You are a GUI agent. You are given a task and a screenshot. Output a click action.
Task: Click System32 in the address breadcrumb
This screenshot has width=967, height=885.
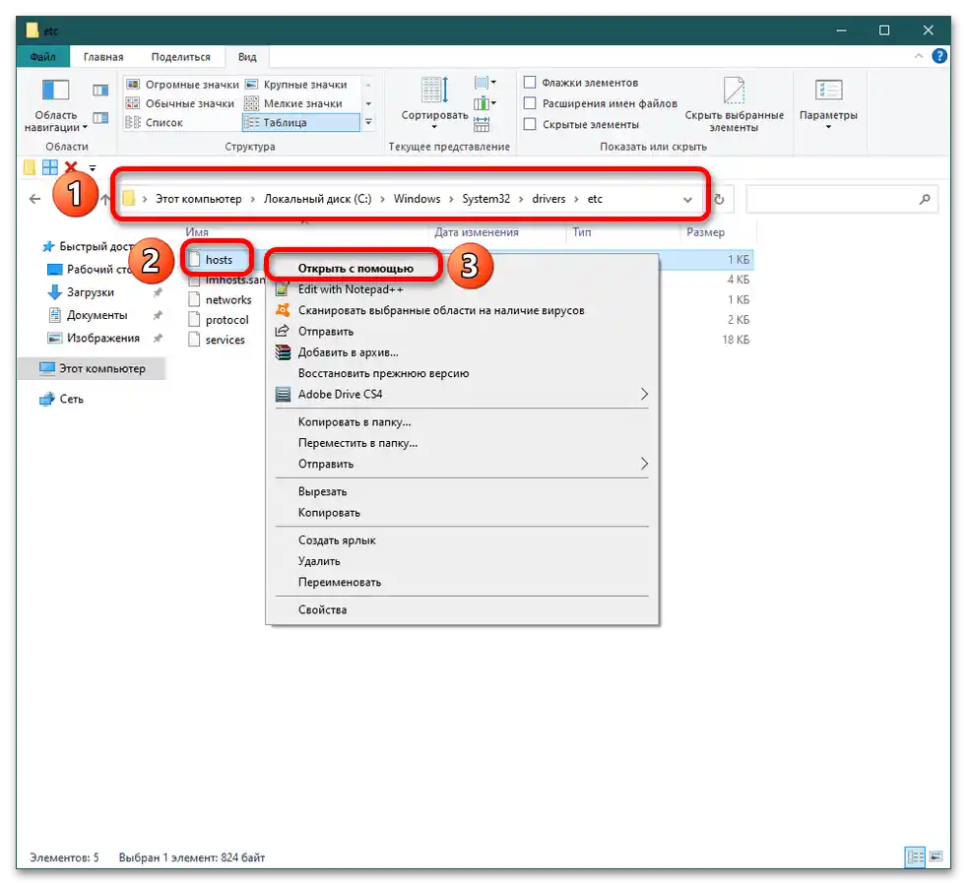click(486, 199)
